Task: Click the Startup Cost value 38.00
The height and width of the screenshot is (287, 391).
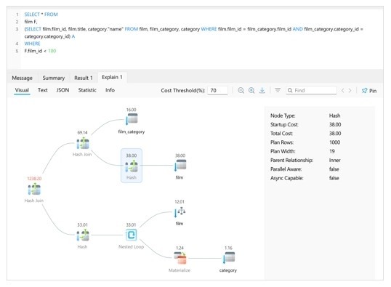Action: [x=335, y=124]
